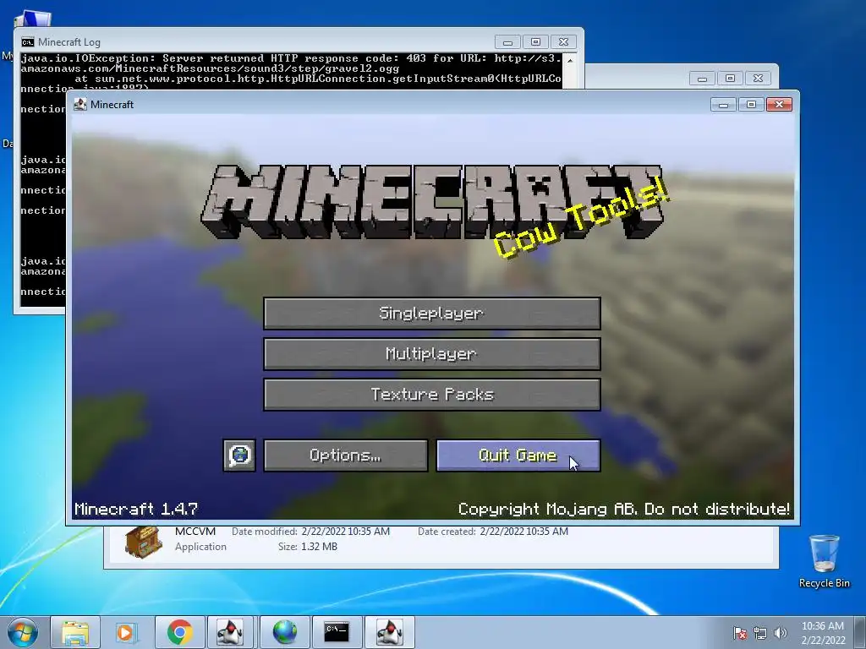Open Texture Packs screen
Viewport: 866px width, 649px height.
coord(432,395)
